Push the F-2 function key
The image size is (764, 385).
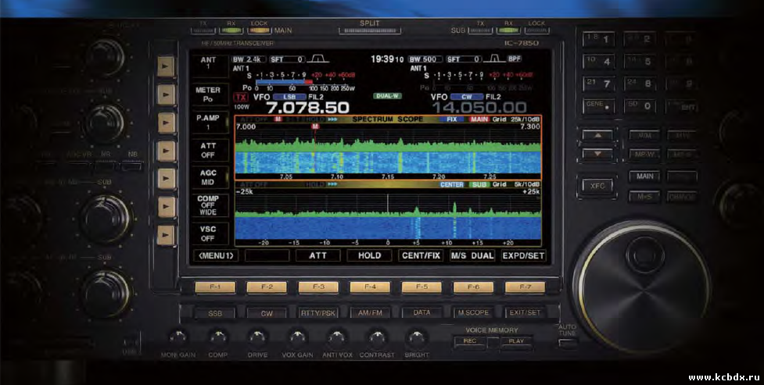267,287
